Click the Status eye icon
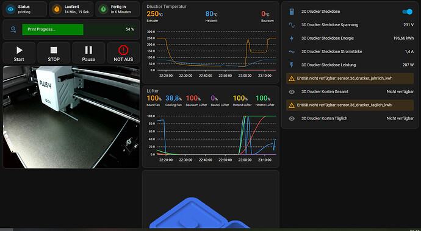The height and width of the screenshot is (231, 421). click(x=10, y=9)
